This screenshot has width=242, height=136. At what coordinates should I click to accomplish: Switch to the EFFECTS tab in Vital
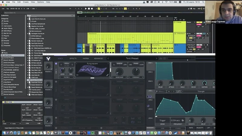pos(73,59)
